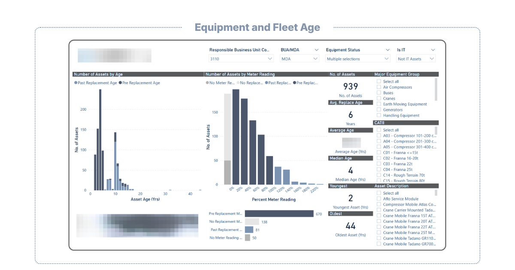Click chevron beside Equipment Status title

[x=388, y=50]
